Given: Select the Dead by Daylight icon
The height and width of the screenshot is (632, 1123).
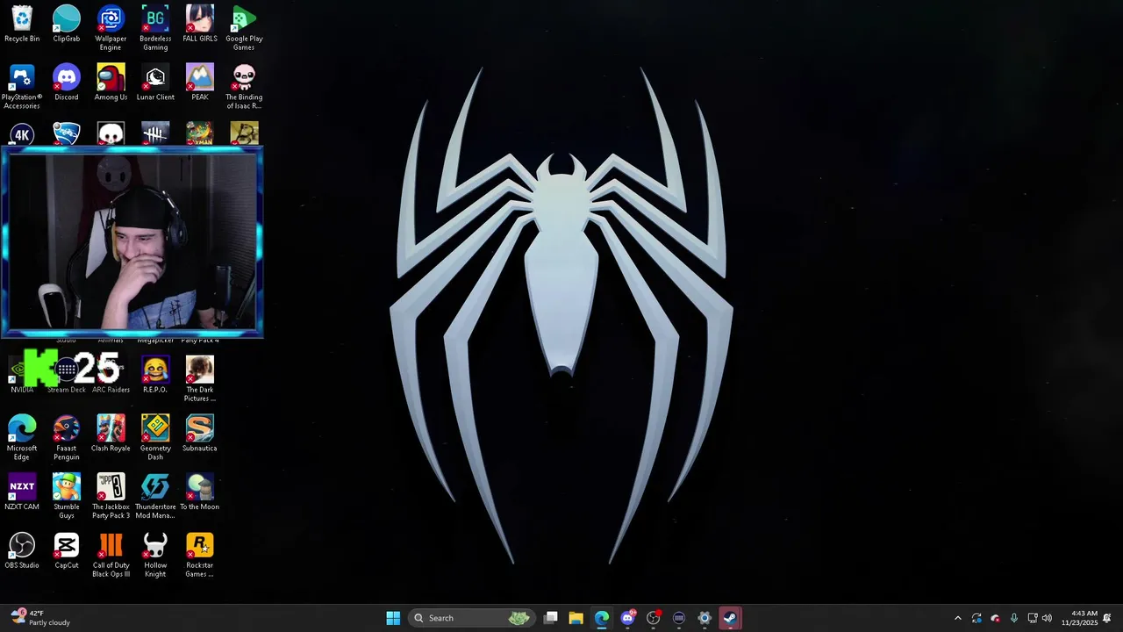Looking at the screenshot, I should [x=155, y=133].
